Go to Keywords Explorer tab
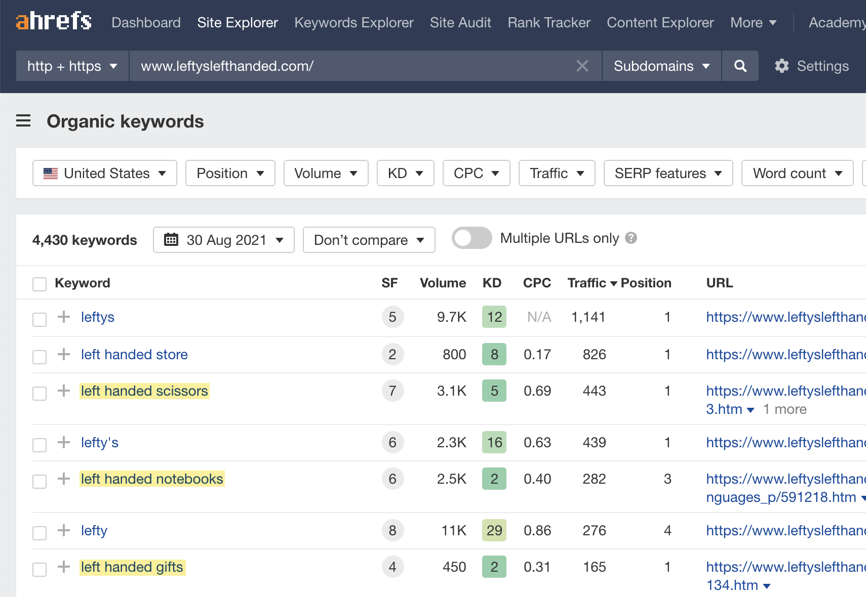This screenshot has height=597, width=866. coord(353,22)
